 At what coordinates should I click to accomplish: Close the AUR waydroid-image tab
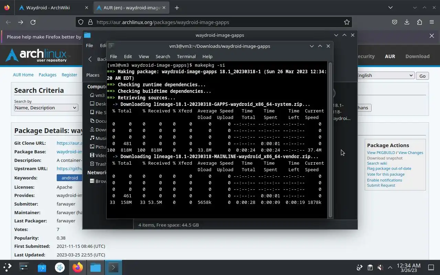164,8
